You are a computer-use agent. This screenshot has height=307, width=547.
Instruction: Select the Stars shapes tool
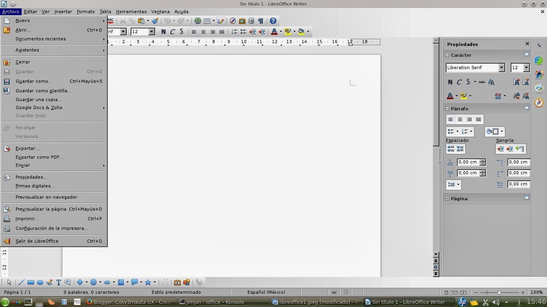coord(148,282)
